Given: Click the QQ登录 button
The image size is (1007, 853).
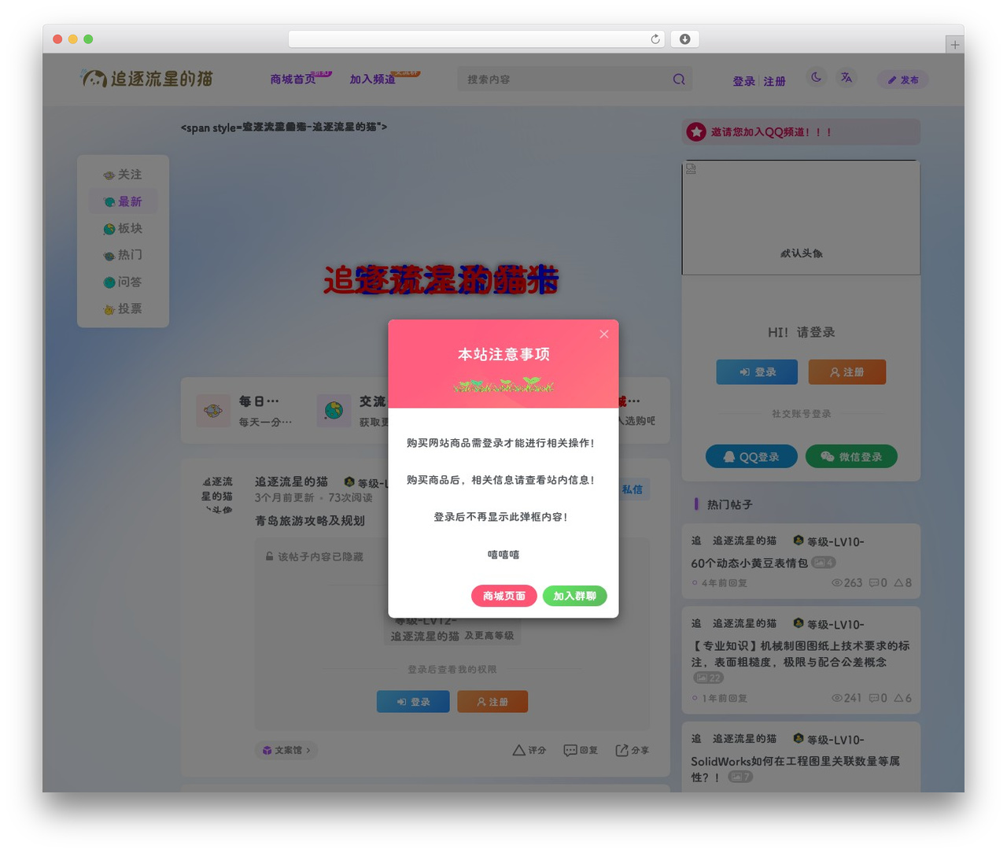Looking at the screenshot, I should [751, 456].
